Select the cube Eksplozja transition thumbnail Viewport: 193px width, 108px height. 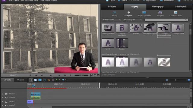click(108, 28)
